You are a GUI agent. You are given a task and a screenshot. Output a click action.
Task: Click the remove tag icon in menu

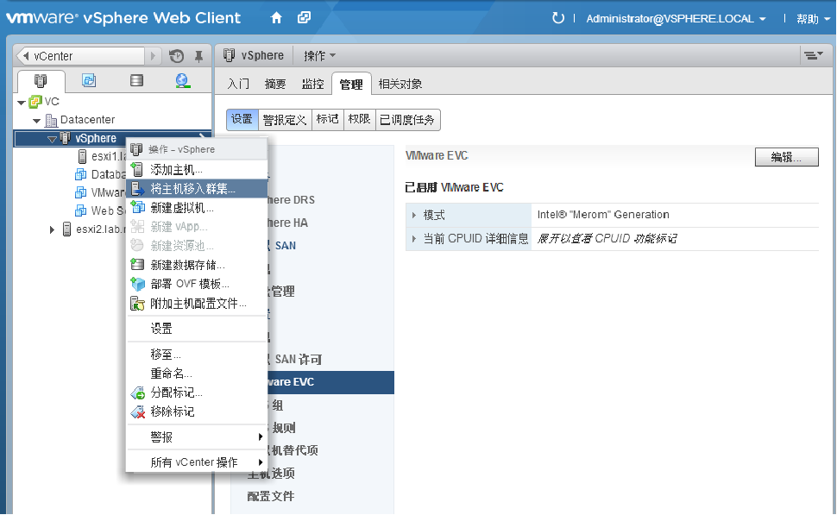[138, 412]
